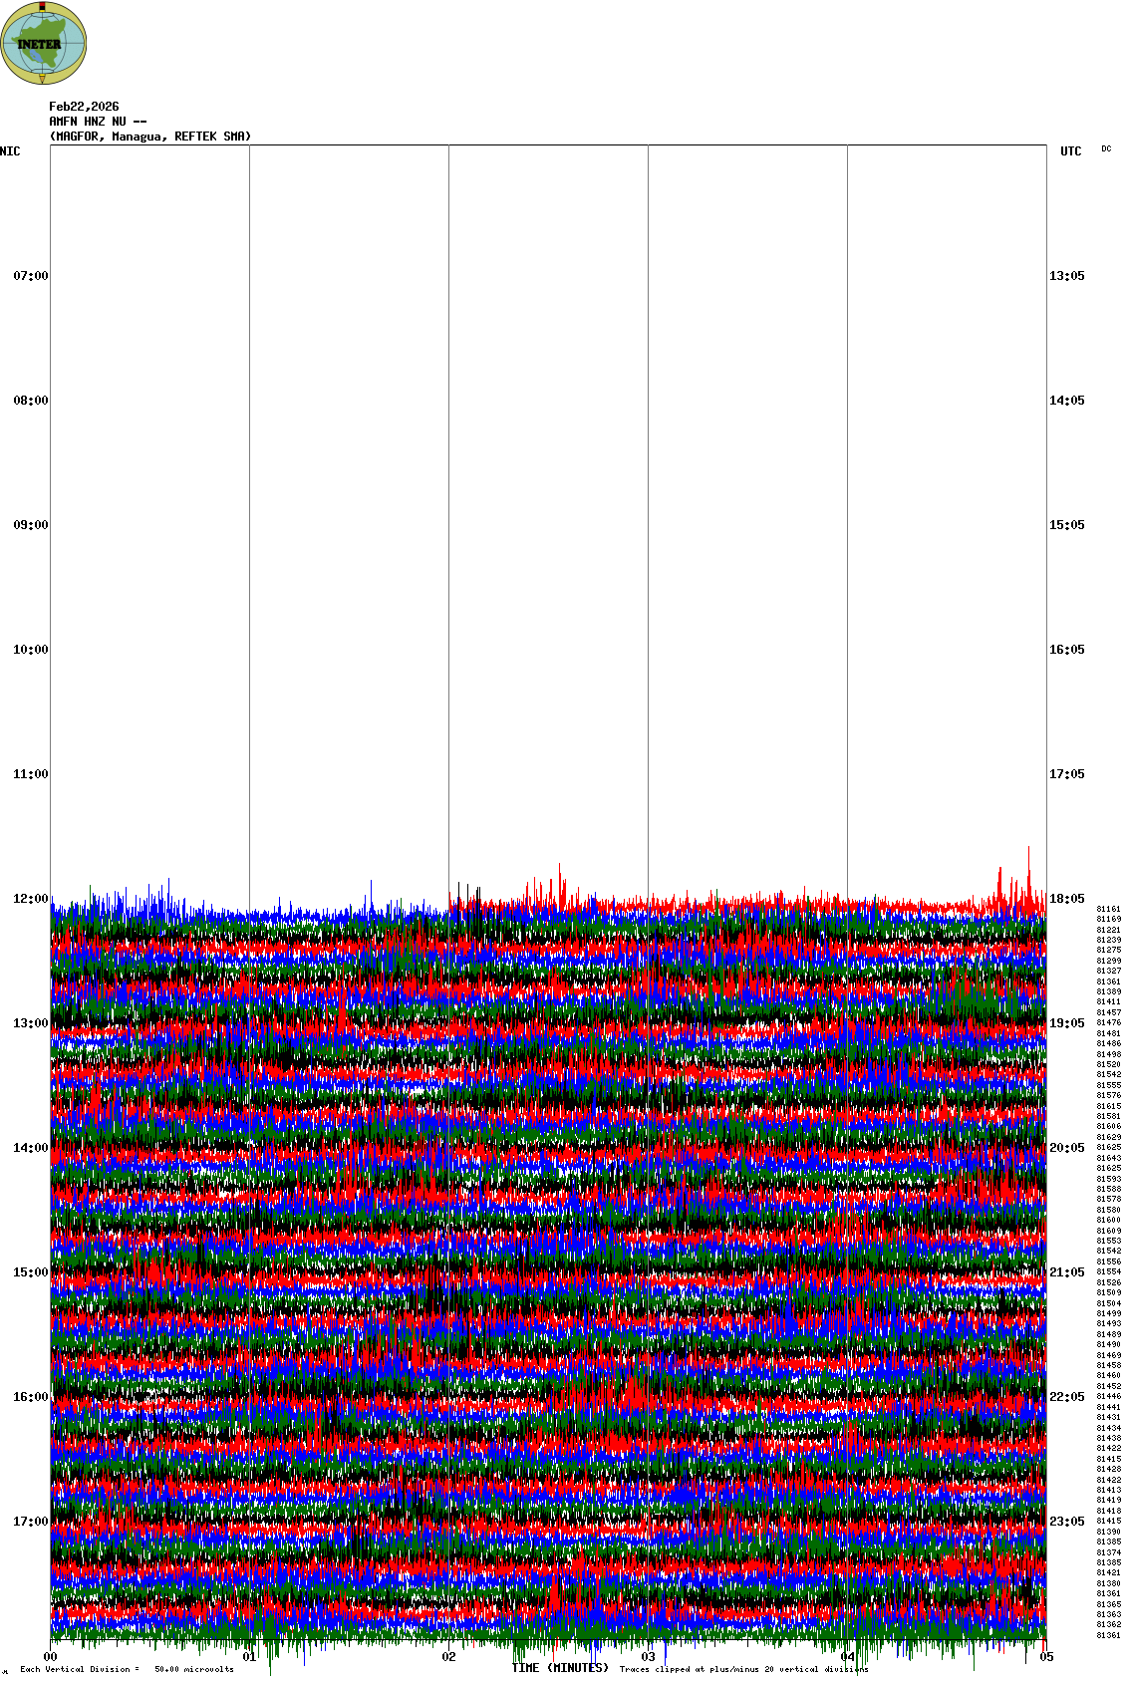Click the 04 minute axis tick label
The height and width of the screenshot is (1683, 1126).
pos(848,1657)
